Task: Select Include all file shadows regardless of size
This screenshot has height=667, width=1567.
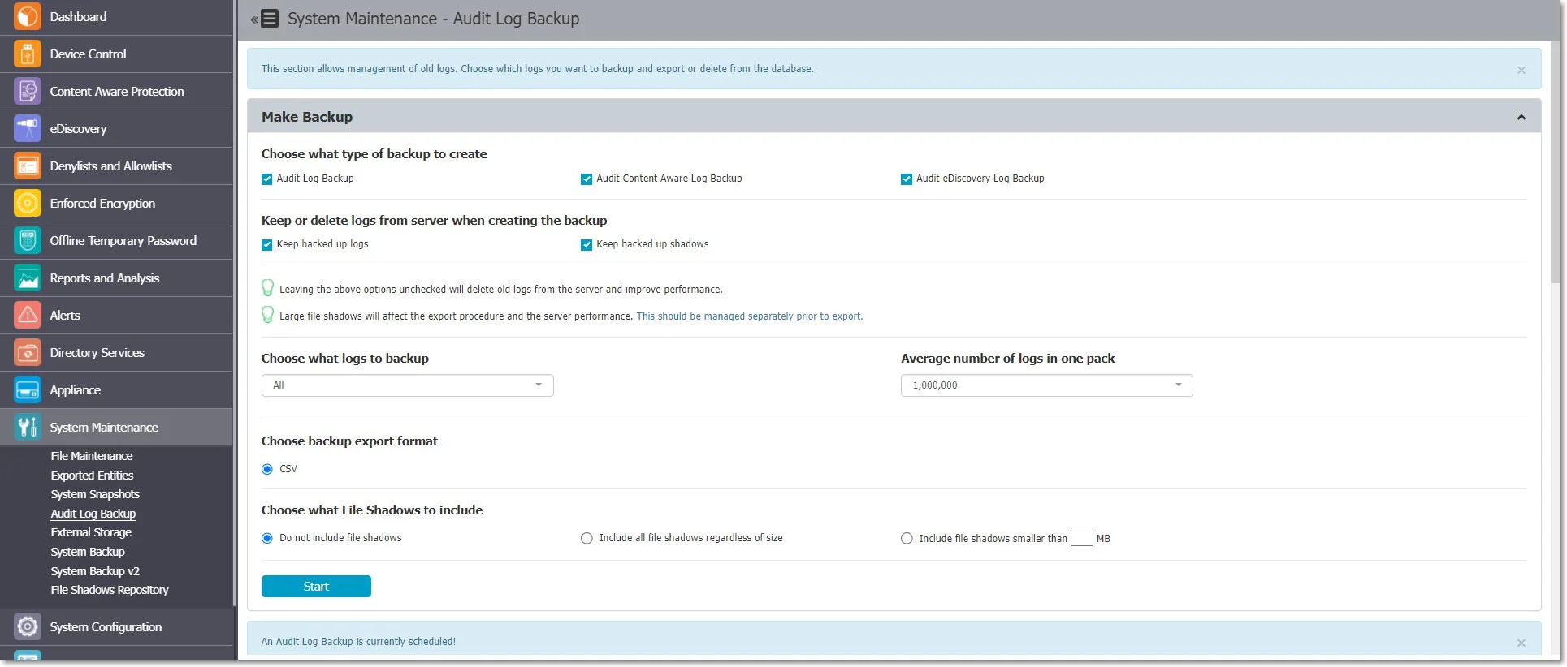Action: point(587,538)
